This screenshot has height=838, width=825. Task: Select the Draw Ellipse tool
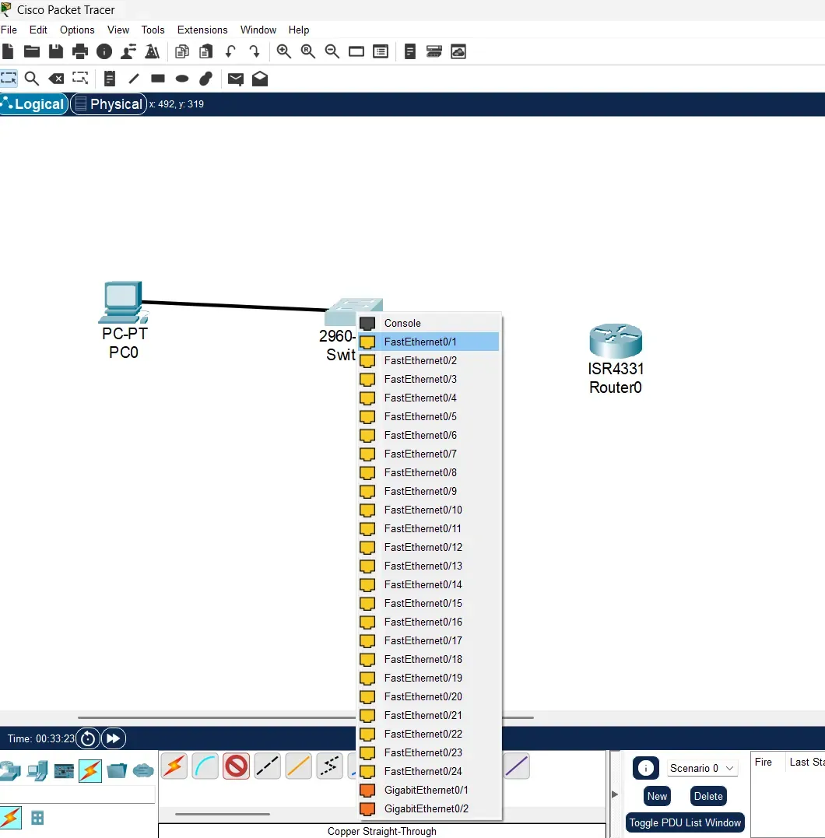tap(182, 79)
